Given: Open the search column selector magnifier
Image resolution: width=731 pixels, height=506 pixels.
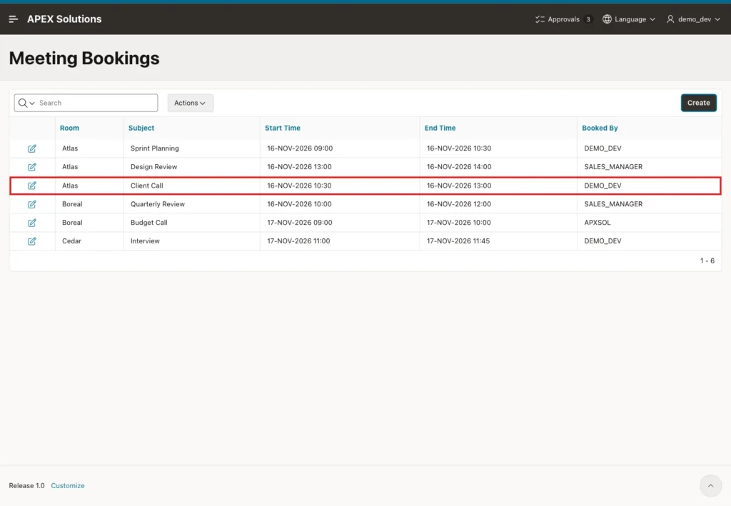Looking at the screenshot, I should 26,103.
